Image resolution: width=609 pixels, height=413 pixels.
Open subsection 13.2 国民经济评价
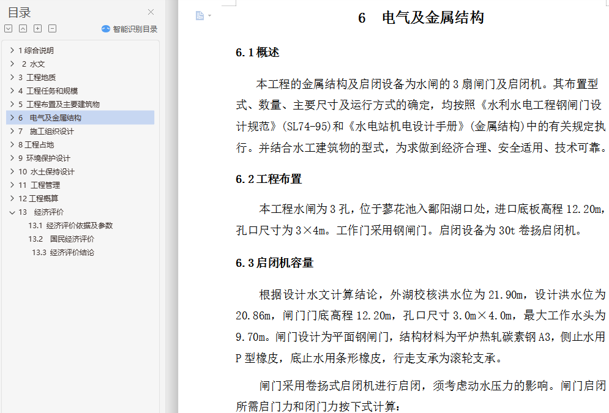(x=61, y=239)
